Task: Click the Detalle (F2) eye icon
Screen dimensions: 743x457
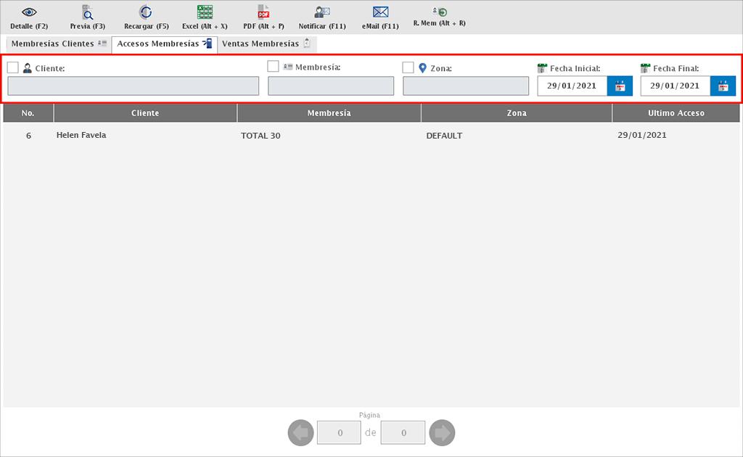Action: [x=29, y=12]
